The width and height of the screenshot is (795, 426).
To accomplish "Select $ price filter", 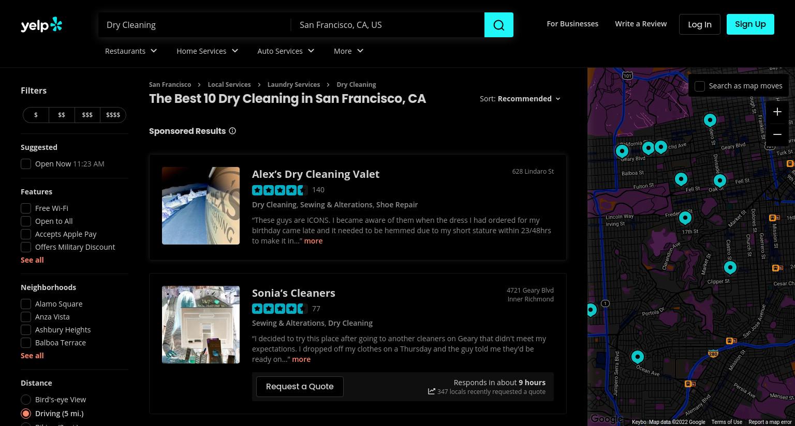I will pyautogui.click(x=36, y=115).
